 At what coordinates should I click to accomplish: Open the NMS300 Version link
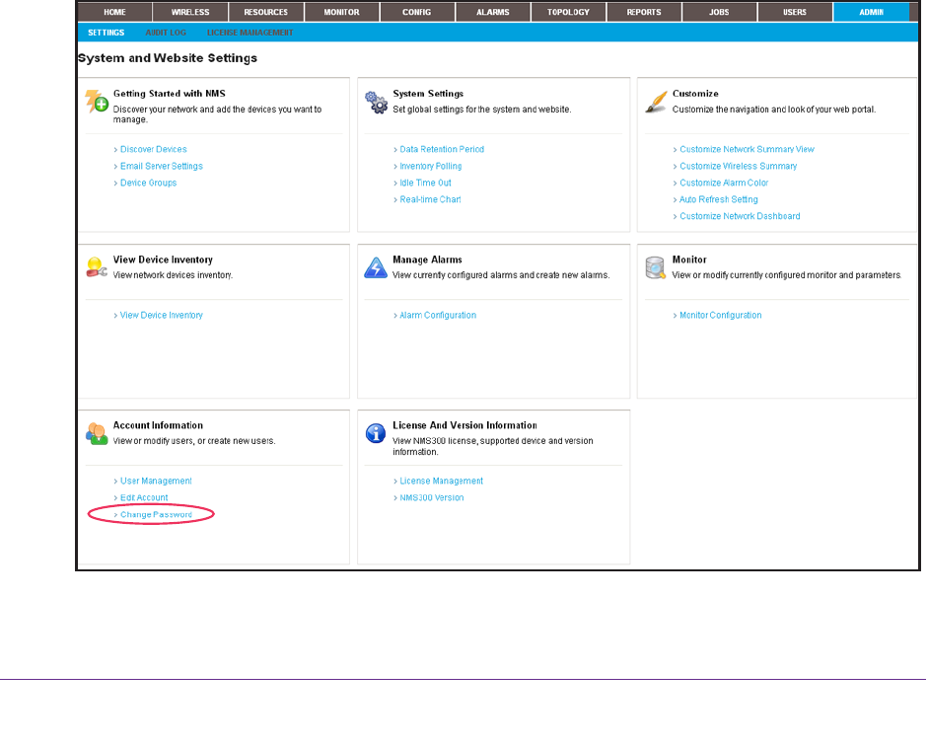432,497
